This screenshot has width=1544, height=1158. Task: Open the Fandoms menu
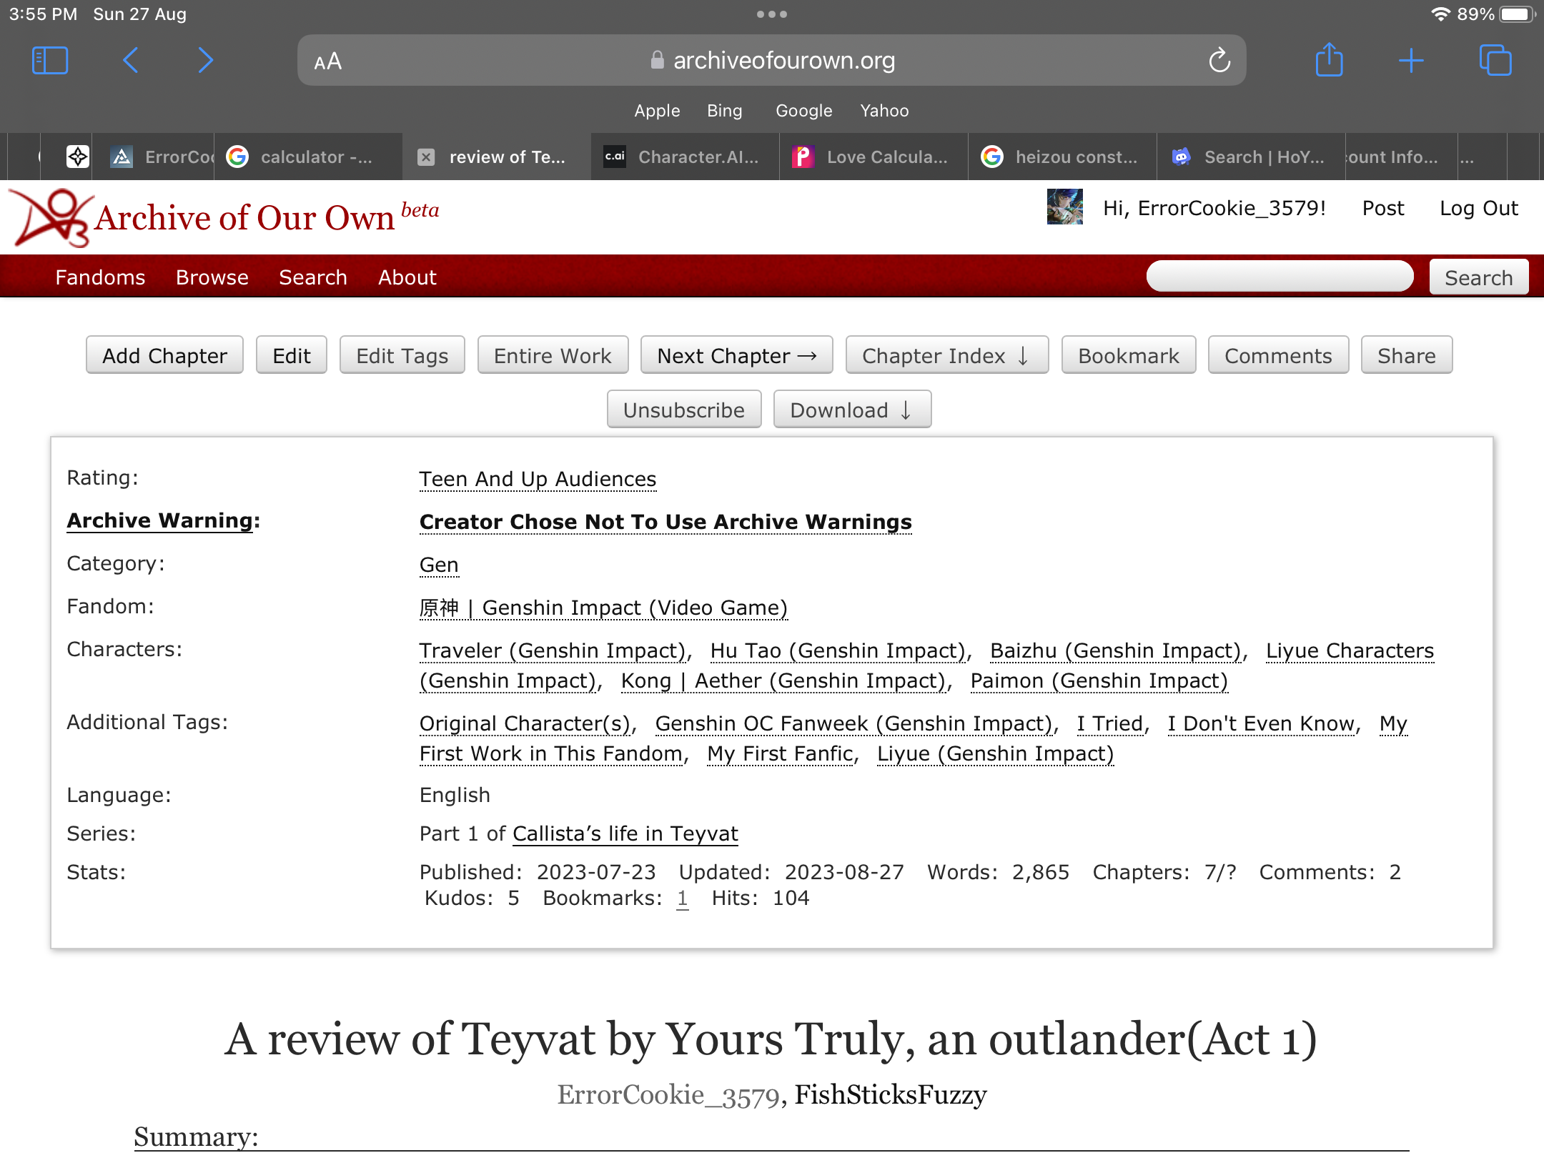(100, 277)
